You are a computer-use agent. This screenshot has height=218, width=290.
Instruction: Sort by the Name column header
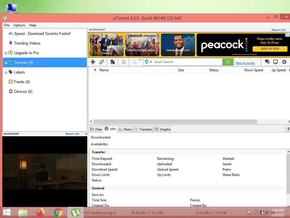(x=104, y=70)
